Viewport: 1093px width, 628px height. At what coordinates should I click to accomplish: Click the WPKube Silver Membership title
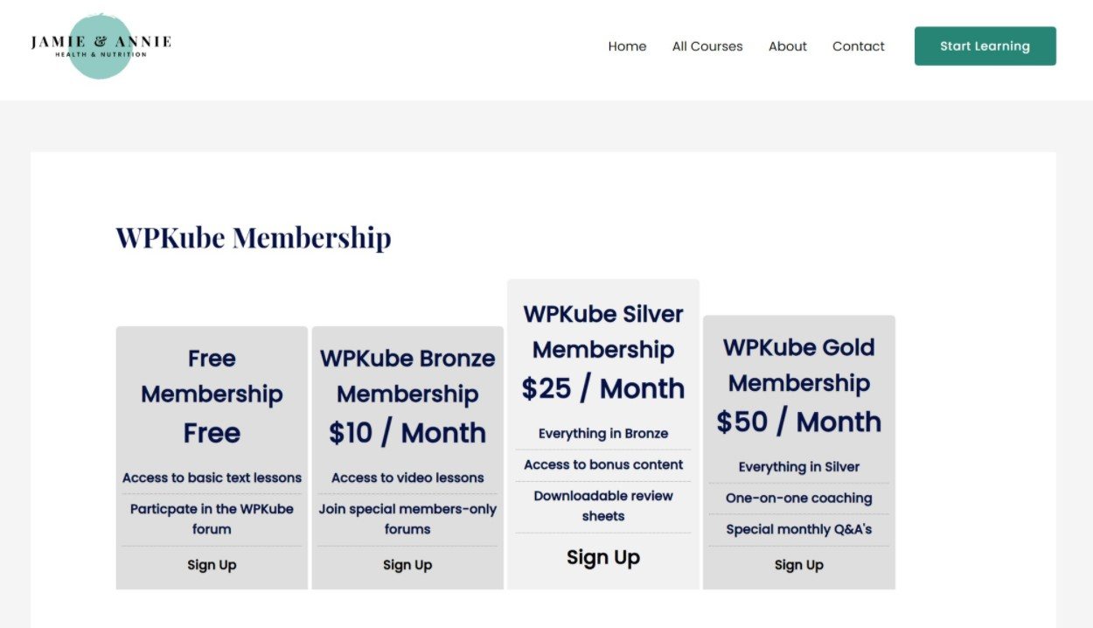(x=603, y=331)
